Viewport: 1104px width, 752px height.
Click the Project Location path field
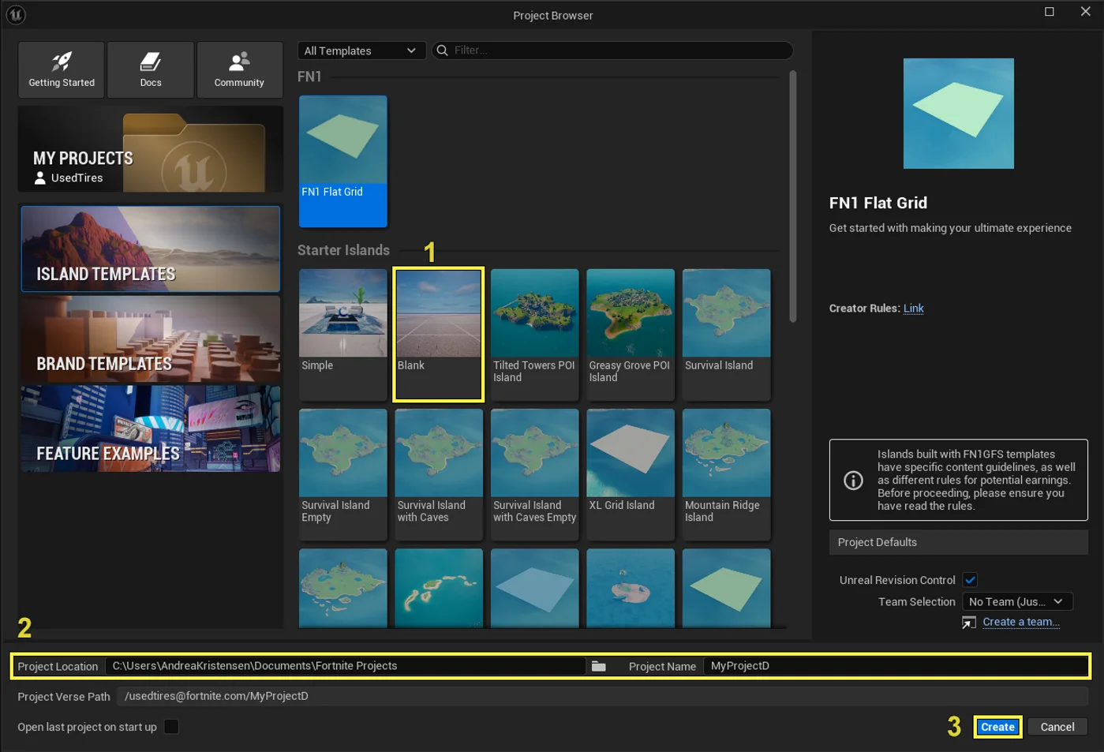[346, 666]
